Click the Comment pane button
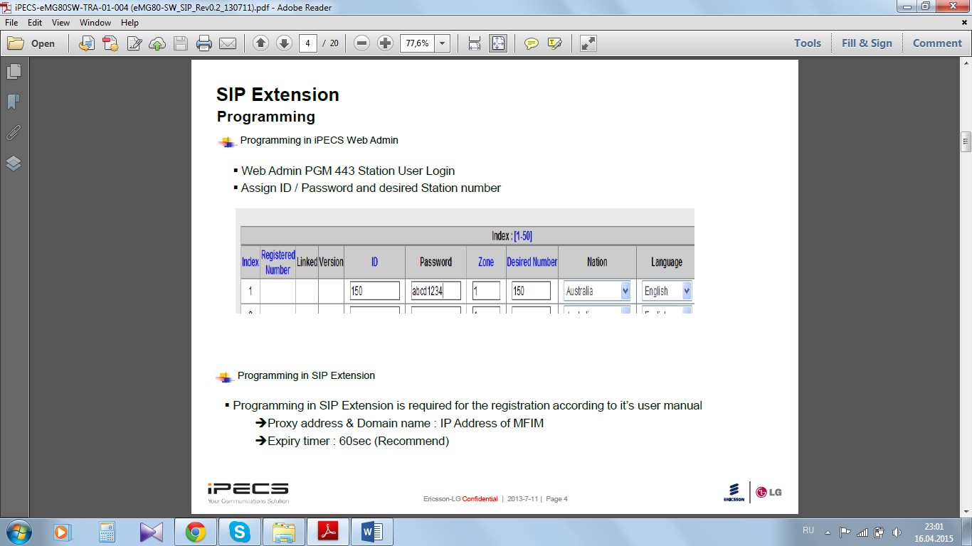Viewport: 972px width, 546px height. (x=937, y=43)
